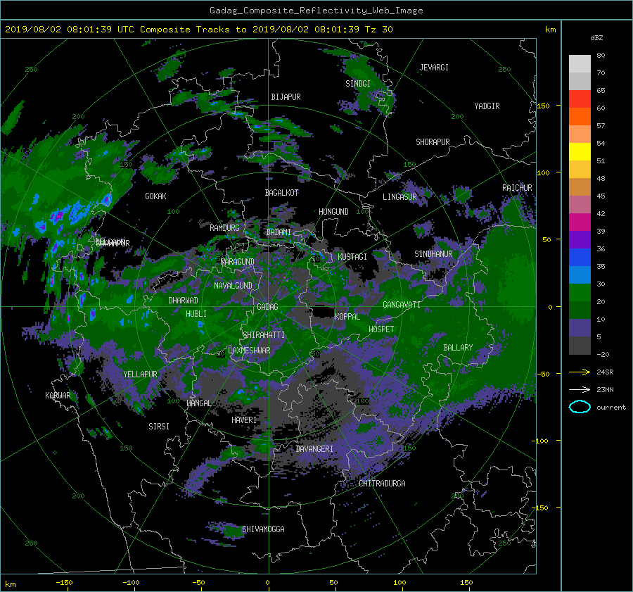Click the JEVARGI city label
The width and height of the screenshot is (633, 592).
(434, 68)
